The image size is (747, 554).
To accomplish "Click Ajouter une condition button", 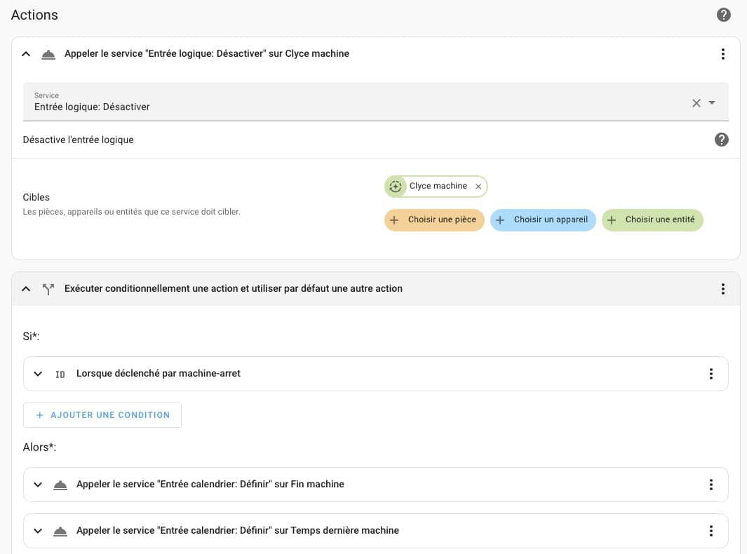I will [x=102, y=415].
